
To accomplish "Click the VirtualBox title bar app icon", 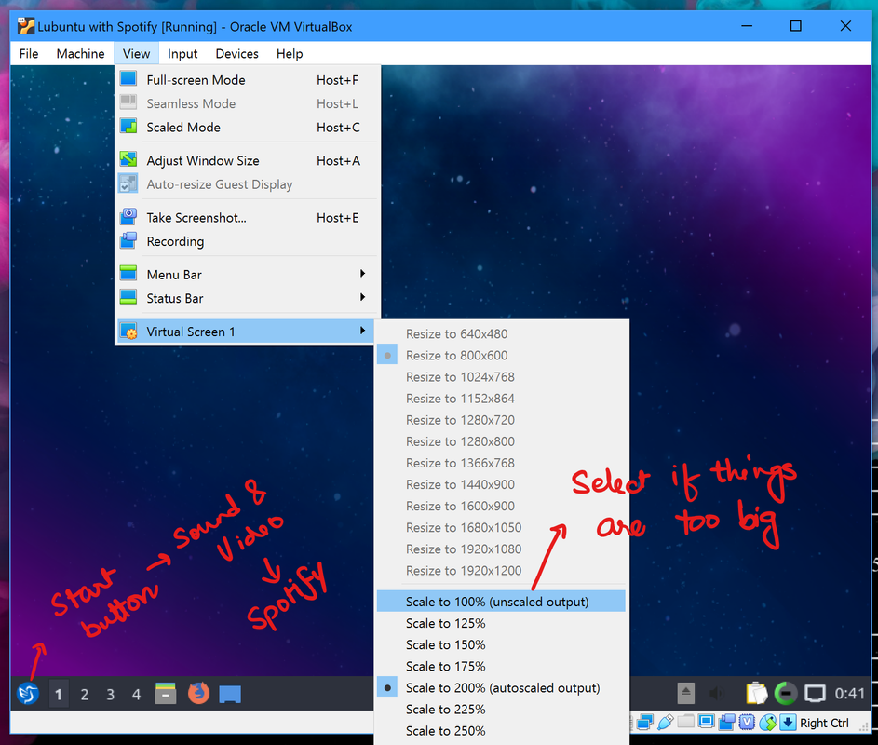I will (x=26, y=26).
